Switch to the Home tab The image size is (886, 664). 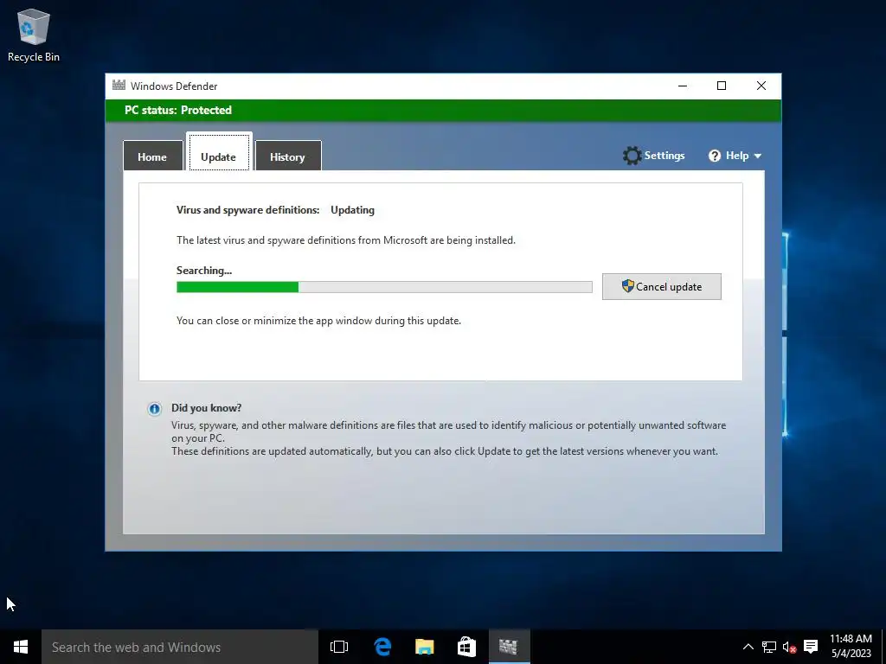pyautogui.click(x=152, y=156)
